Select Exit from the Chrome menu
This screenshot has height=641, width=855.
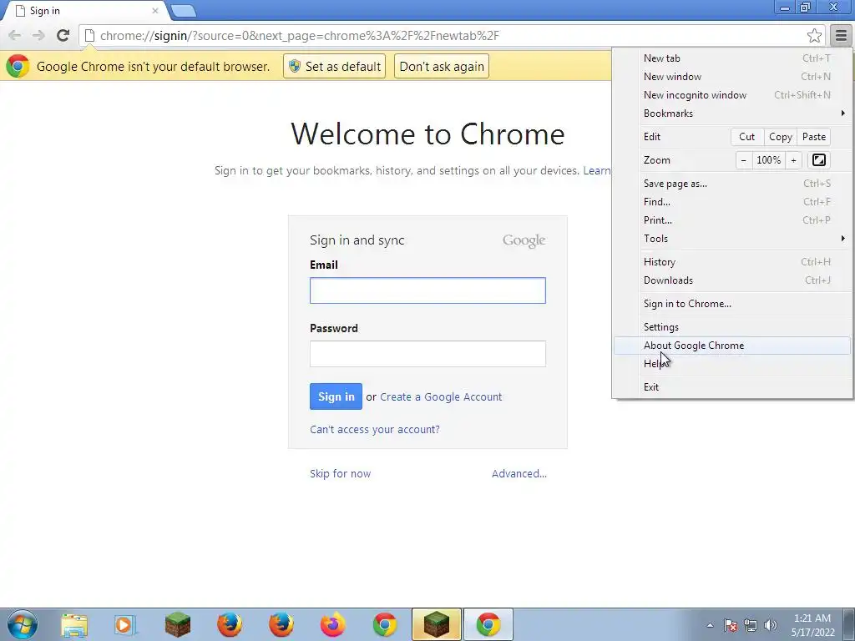click(732, 387)
